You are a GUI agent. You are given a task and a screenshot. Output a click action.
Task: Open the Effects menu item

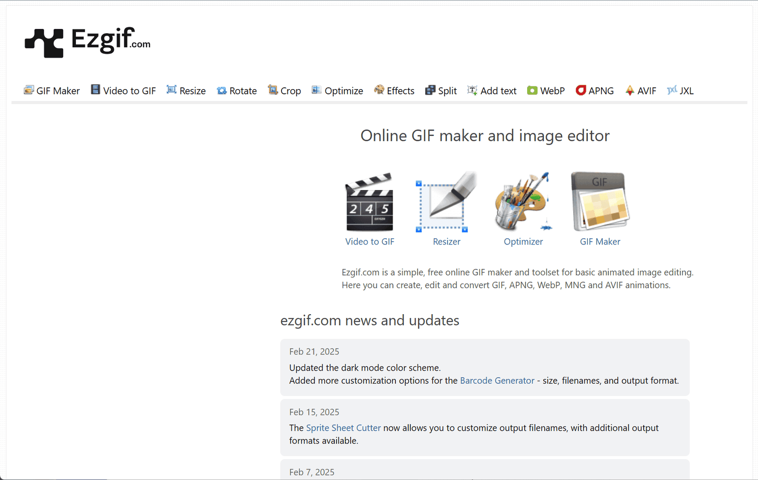point(394,91)
